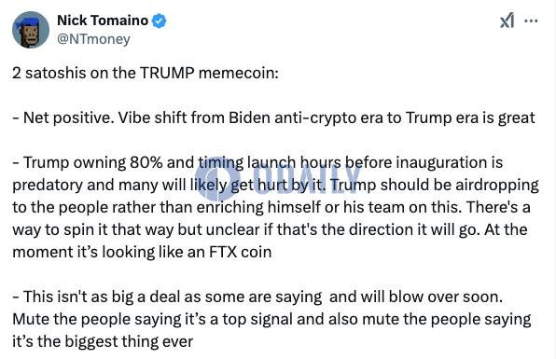
Task: Open the @NTmoney handle
Action: (x=93, y=38)
